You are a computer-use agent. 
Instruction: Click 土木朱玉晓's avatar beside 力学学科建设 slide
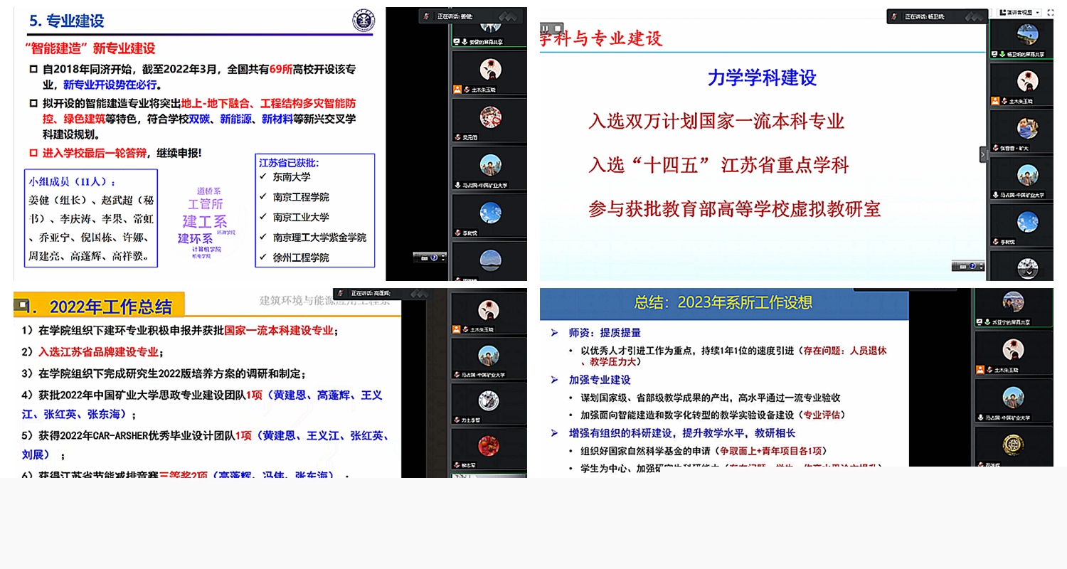click(x=1026, y=80)
